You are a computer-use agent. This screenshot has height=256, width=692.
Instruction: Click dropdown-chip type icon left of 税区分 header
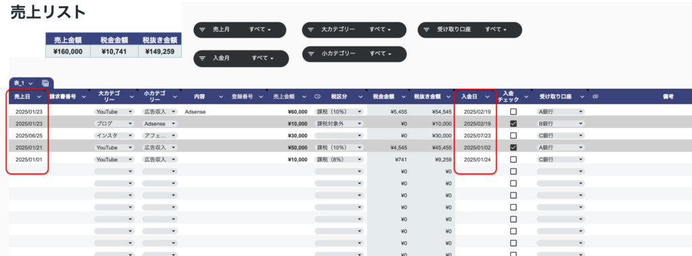point(318,97)
